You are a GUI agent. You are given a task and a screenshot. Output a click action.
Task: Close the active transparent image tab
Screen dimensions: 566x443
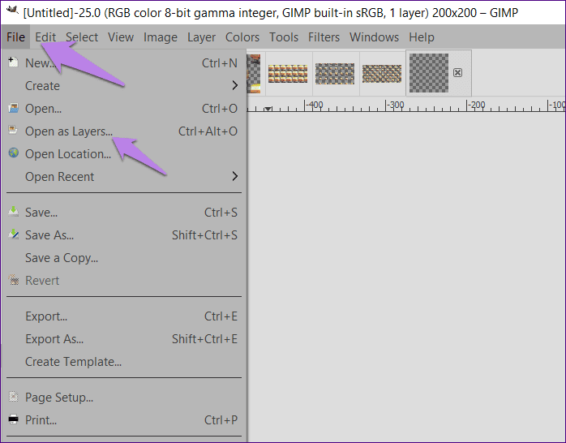(x=457, y=72)
